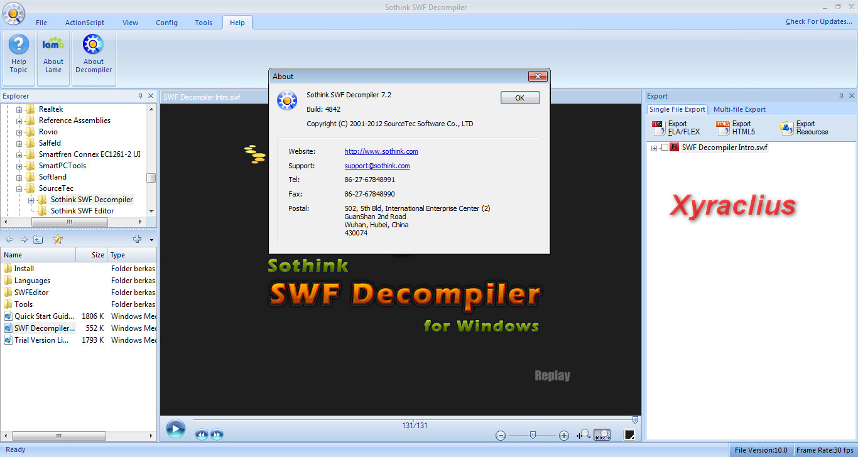Switch to the View ribbon tab
The image size is (858, 457).
coord(131,23)
